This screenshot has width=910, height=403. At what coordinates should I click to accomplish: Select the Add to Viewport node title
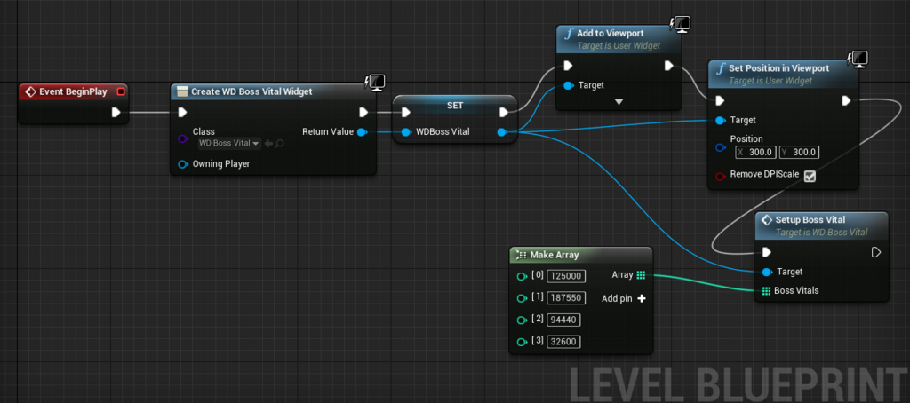(610, 34)
